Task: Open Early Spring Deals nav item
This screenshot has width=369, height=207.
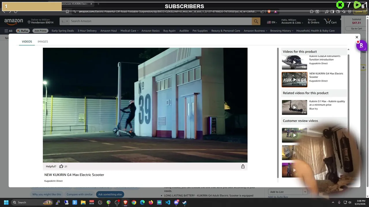Action: tap(63, 31)
